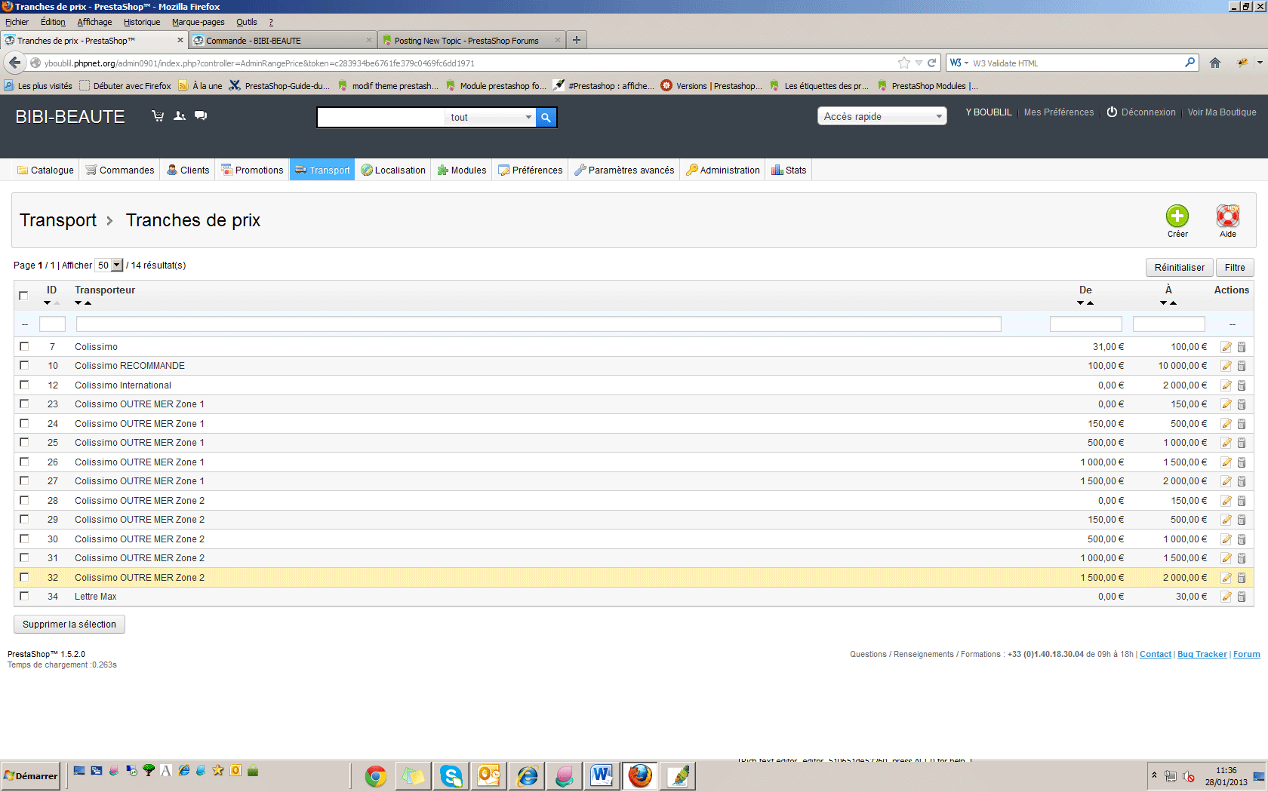Check the box for row ID 23
Image resolution: width=1268 pixels, height=792 pixels.
pyautogui.click(x=24, y=404)
